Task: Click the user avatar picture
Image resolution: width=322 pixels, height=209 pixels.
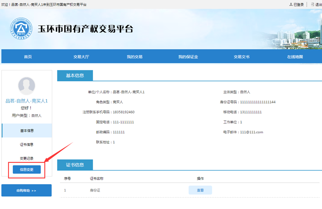Action: (x=27, y=86)
